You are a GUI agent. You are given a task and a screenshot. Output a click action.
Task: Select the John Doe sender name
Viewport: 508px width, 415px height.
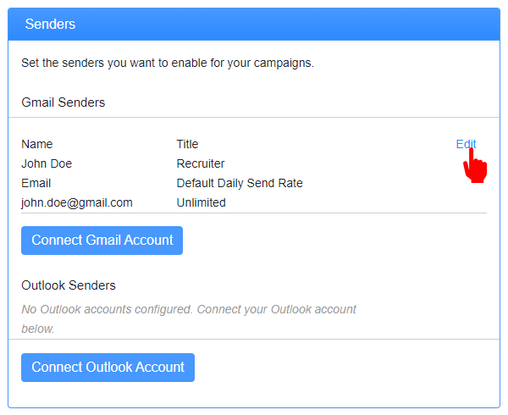47,163
